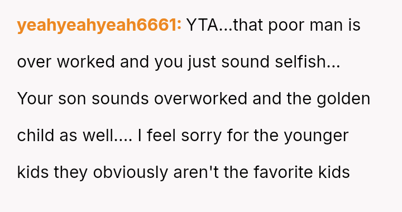
Task: Open the yeahyeahyeah6661 user profile link
Action: [99, 25]
